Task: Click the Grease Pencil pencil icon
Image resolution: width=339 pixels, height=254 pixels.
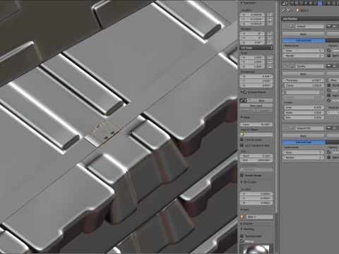Action: pyautogui.click(x=243, y=100)
